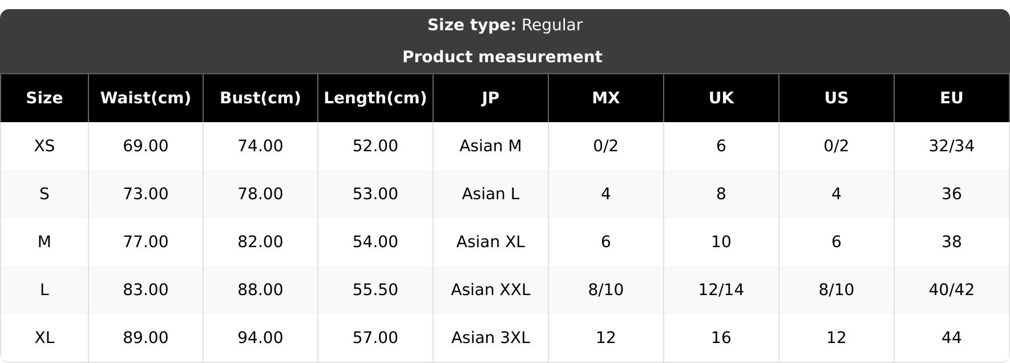Click the XL size row label
The width and height of the screenshot is (1010, 363).
click(45, 338)
